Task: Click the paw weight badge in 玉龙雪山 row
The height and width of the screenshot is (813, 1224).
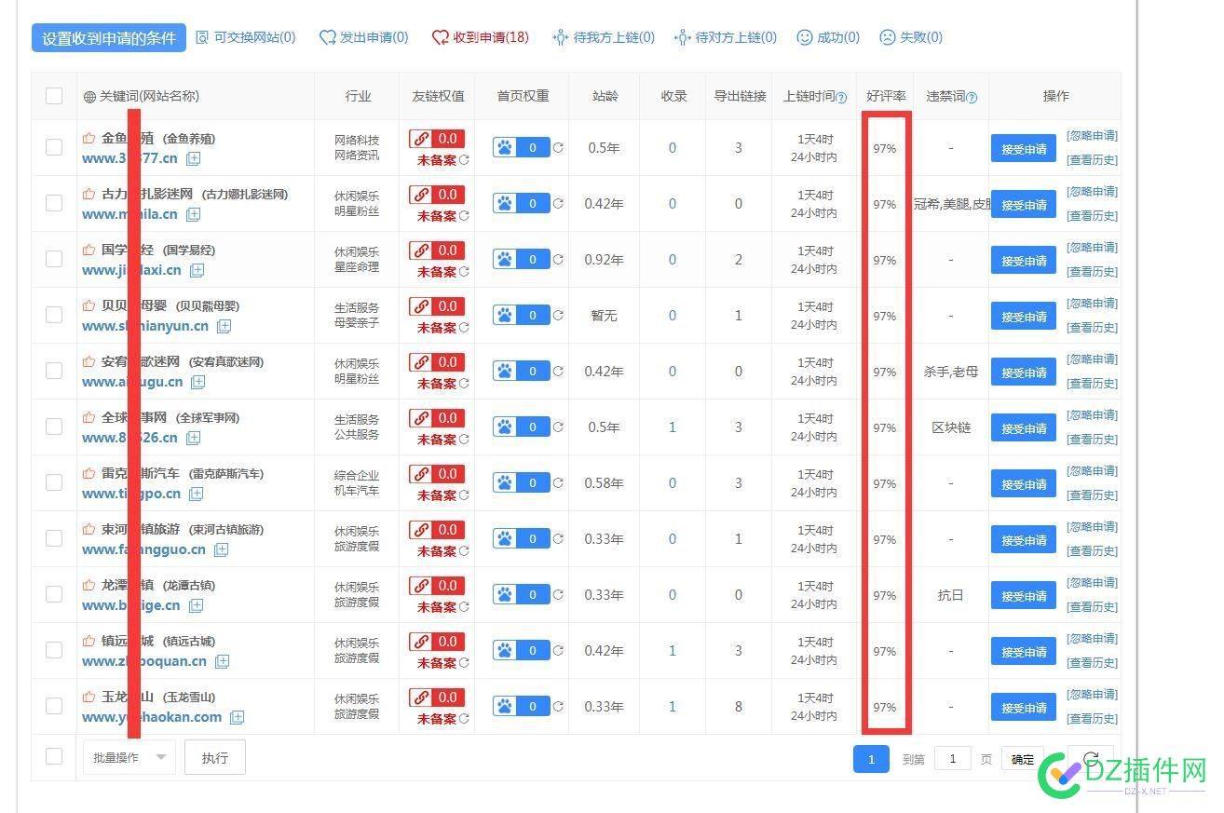Action: 522,706
